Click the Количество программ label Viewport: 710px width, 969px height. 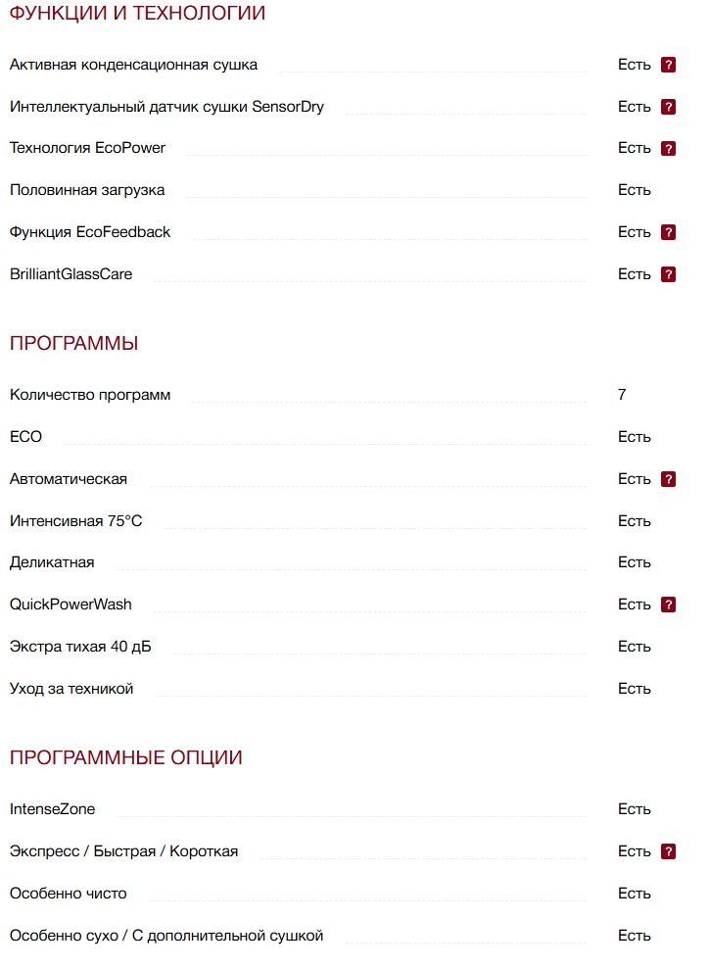tap(90, 395)
